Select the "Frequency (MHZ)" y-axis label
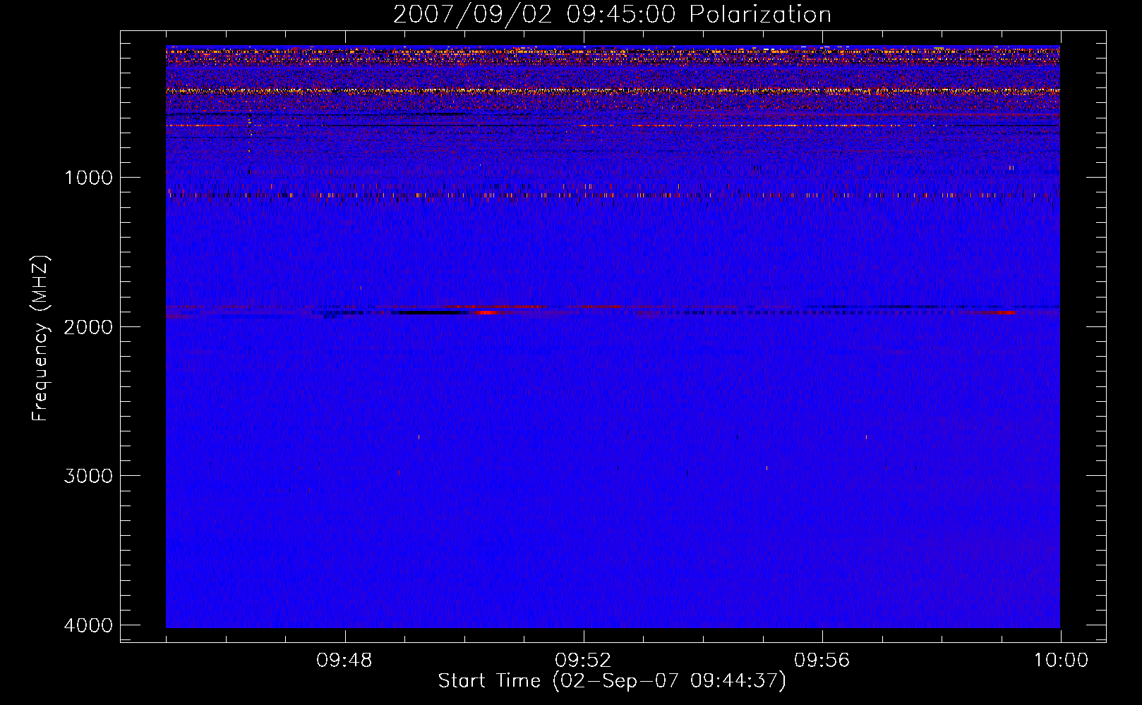The width and height of the screenshot is (1142, 705). point(40,338)
